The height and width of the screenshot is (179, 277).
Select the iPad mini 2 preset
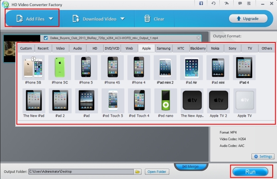165,67
